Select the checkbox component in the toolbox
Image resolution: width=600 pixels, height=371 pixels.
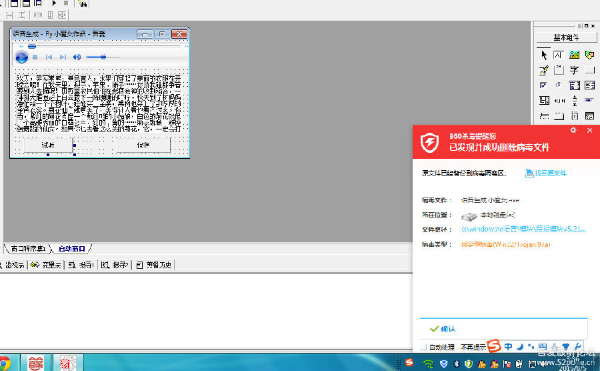pyautogui.click(x=544, y=85)
